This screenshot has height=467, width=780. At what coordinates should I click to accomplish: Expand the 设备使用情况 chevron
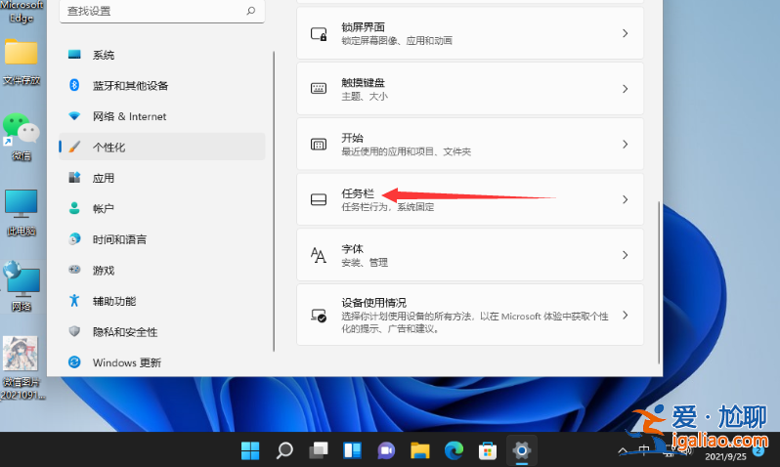[626, 315]
